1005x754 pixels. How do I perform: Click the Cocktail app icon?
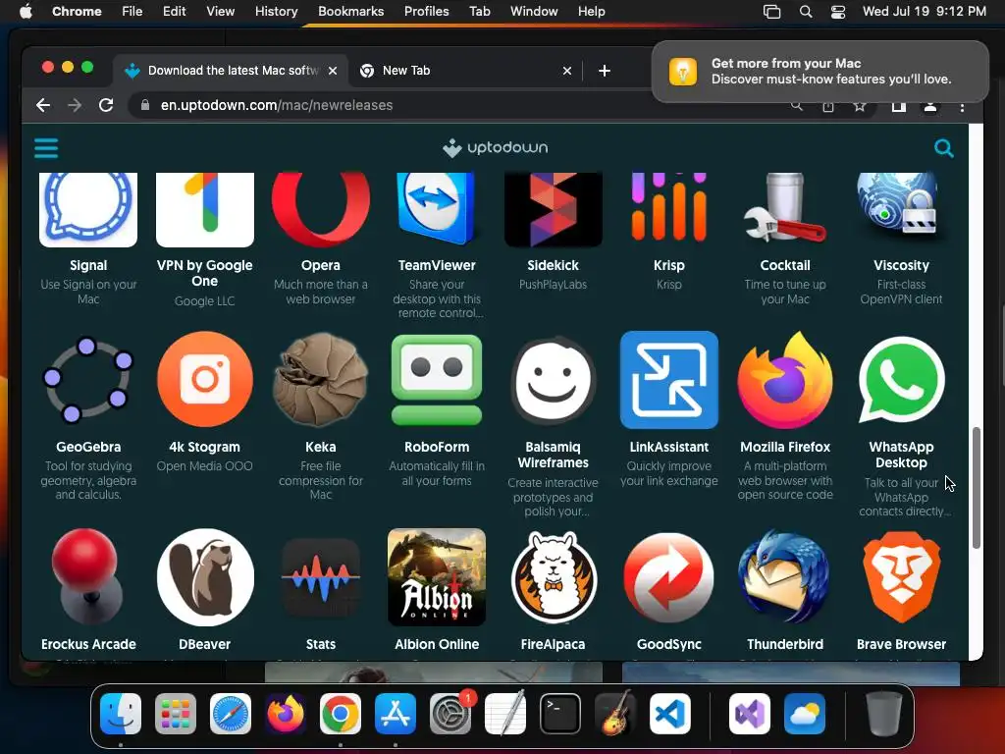pos(785,208)
